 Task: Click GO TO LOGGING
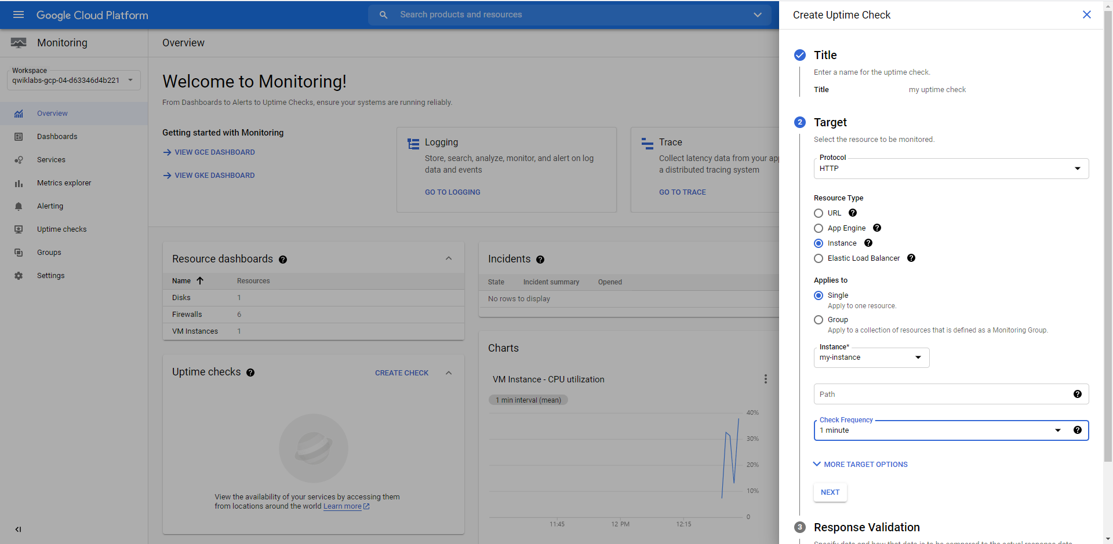[x=453, y=192]
